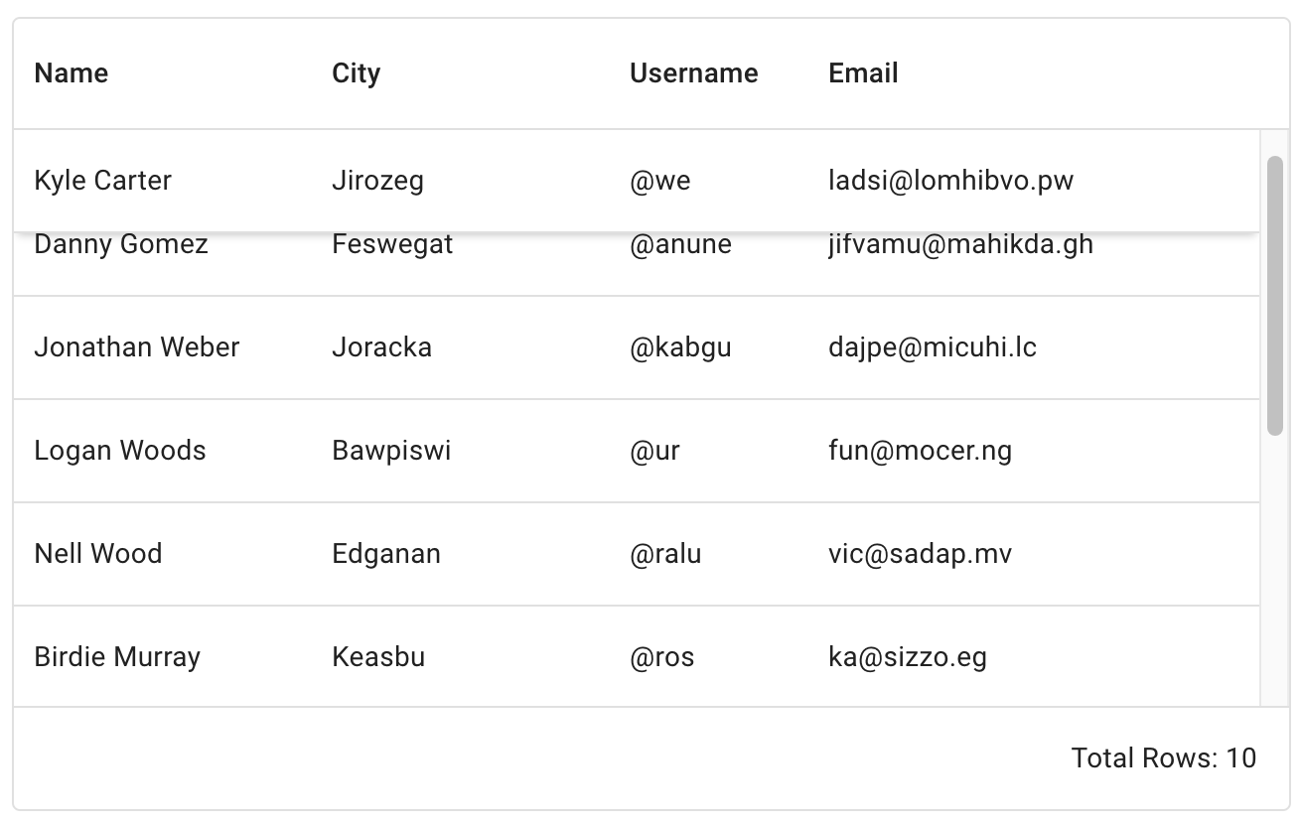Select the Kyle Carter row name
This screenshot has width=1301, height=822.
[x=102, y=181]
